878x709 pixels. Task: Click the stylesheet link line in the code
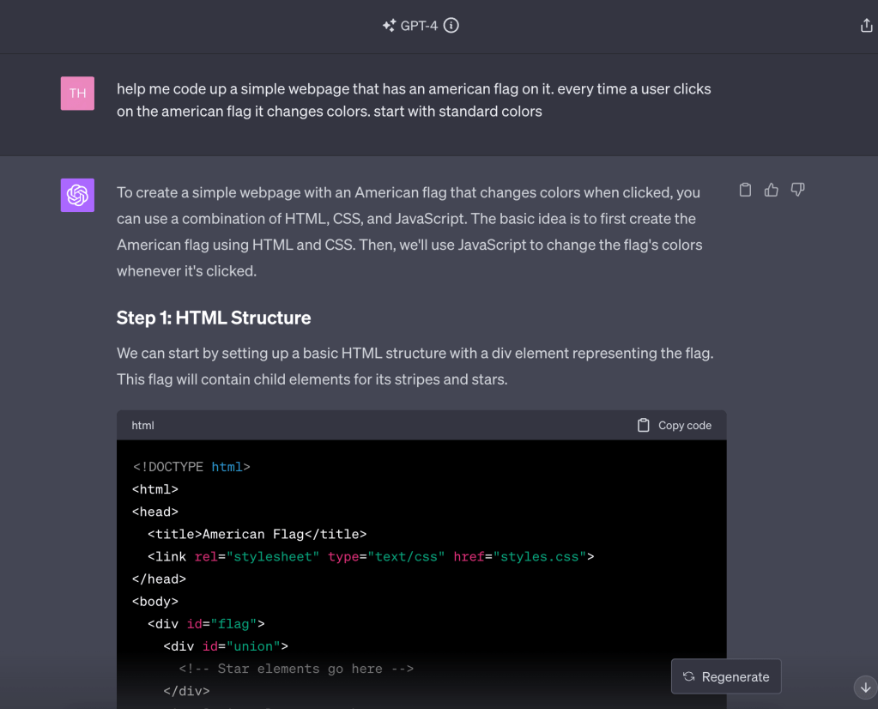coord(371,556)
